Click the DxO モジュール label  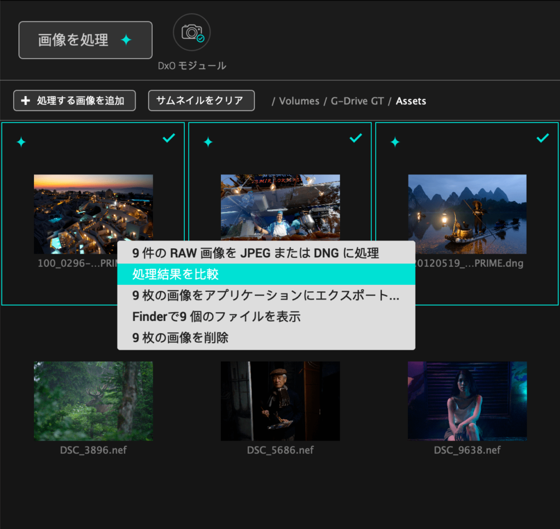click(x=192, y=66)
